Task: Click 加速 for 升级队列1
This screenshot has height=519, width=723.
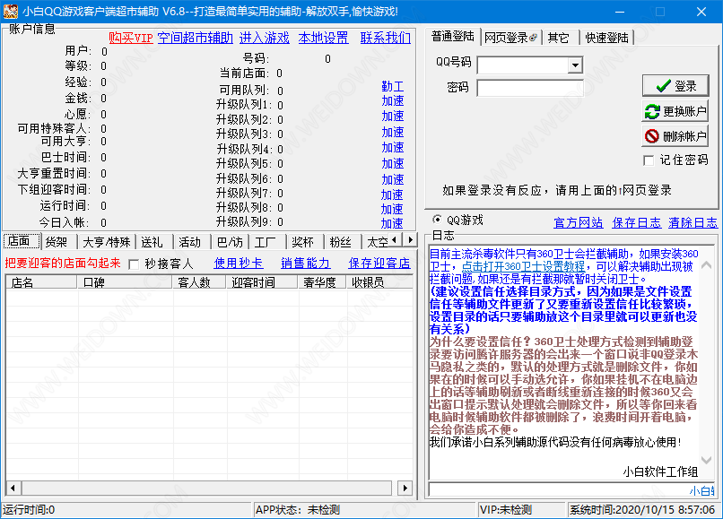Action: click(393, 100)
